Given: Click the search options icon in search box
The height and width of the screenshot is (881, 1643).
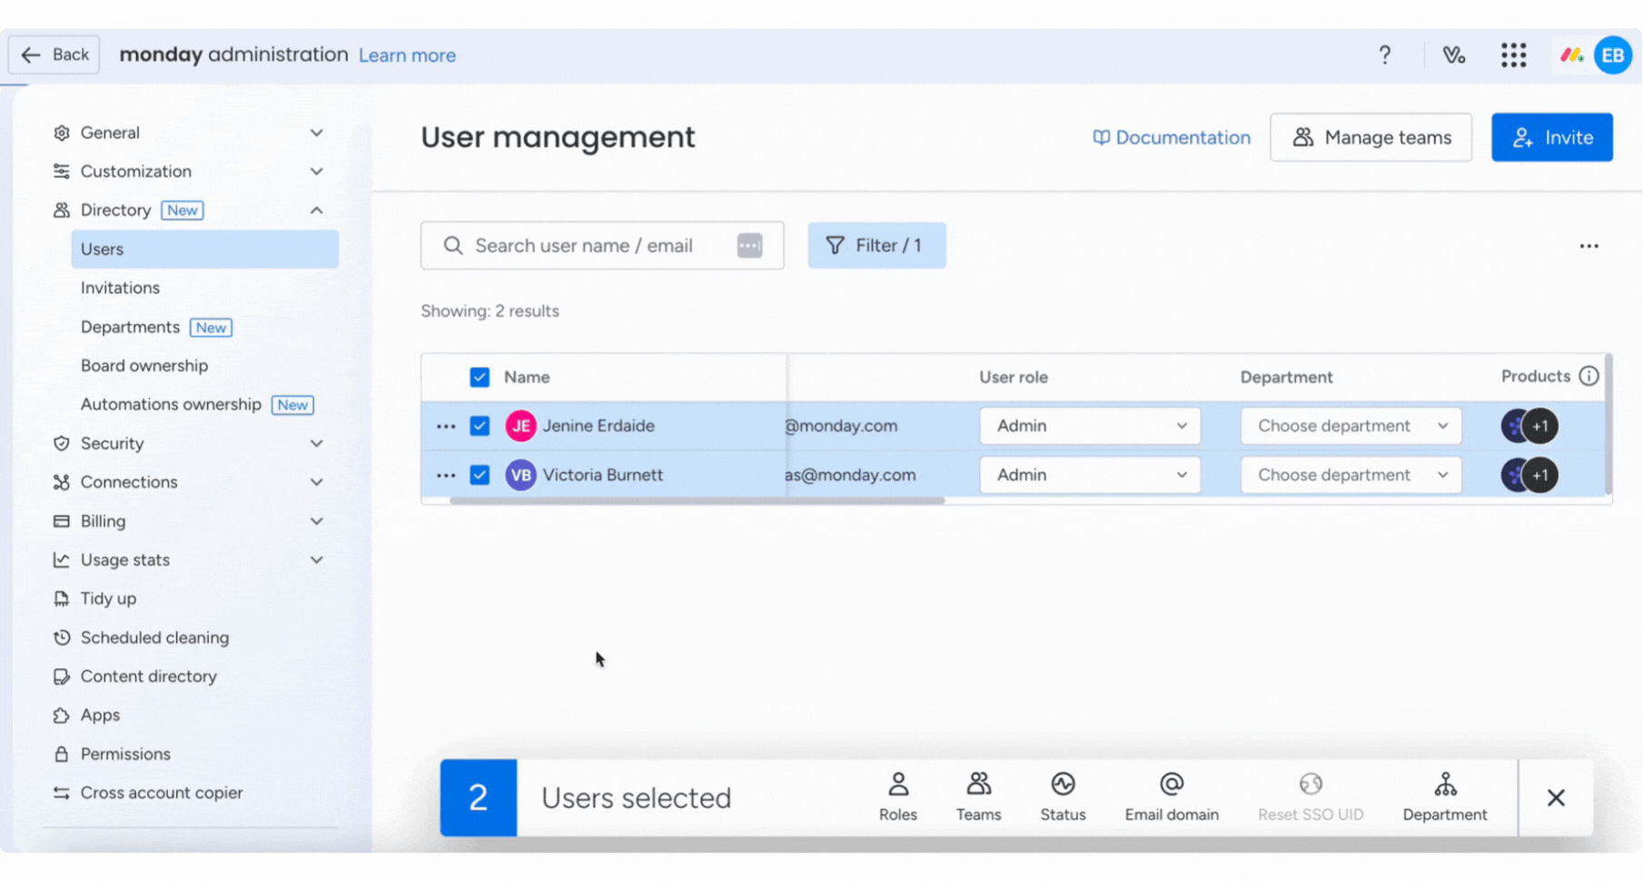Looking at the screenshot, I should click(749, 245).
